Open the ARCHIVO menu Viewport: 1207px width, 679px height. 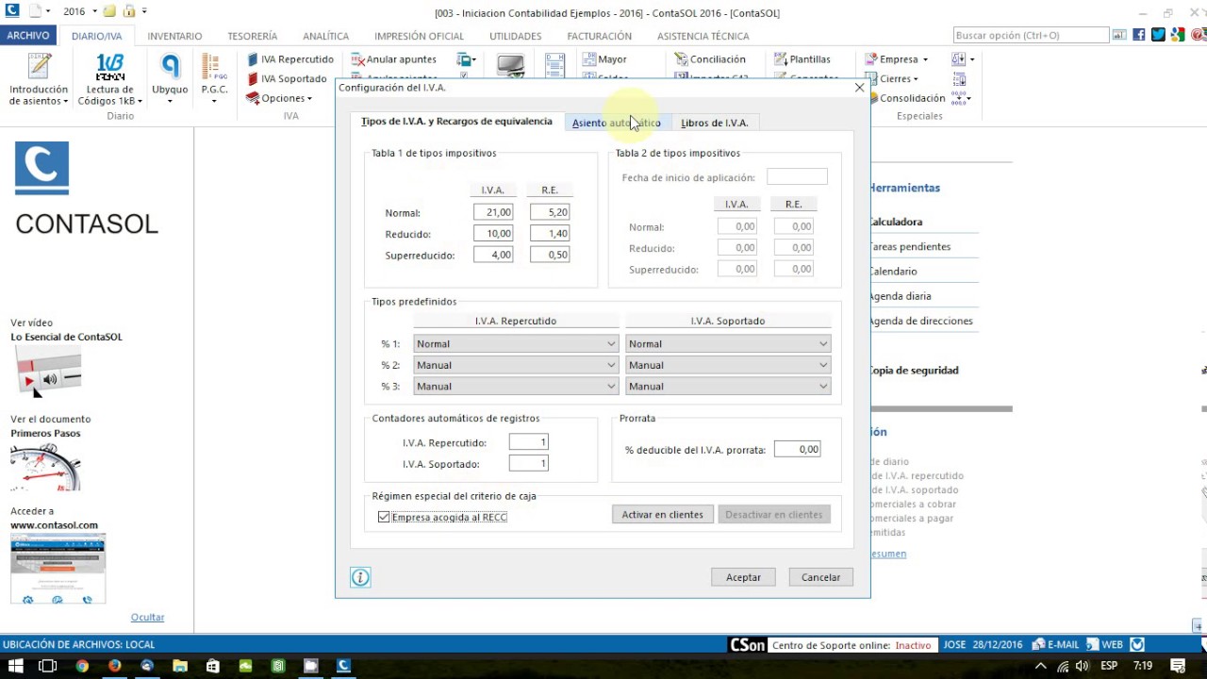point(28,36)
